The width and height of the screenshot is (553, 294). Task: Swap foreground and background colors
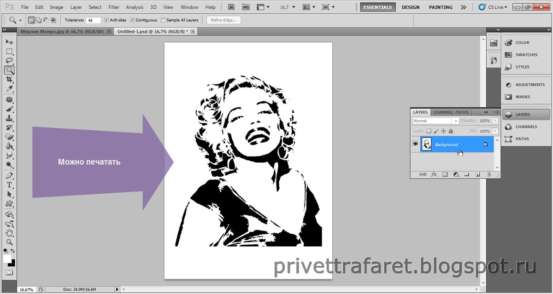pos(13,251)
